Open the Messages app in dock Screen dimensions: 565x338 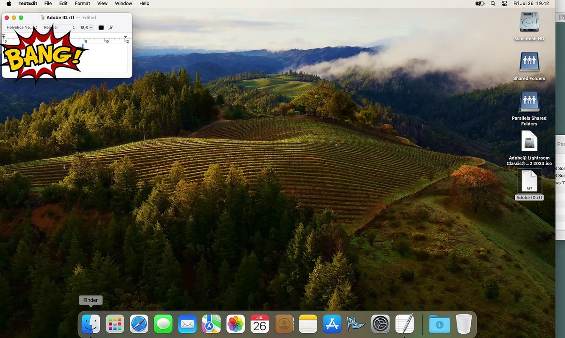[x=163, y=324]
